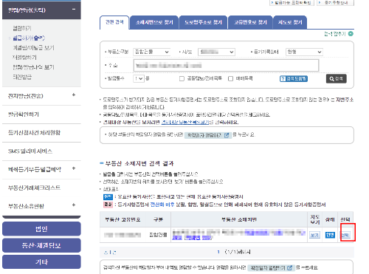The image size is (369, 274).
Task: Expand the 부동산소유현황 section plus icon
Action: point(74,205)
